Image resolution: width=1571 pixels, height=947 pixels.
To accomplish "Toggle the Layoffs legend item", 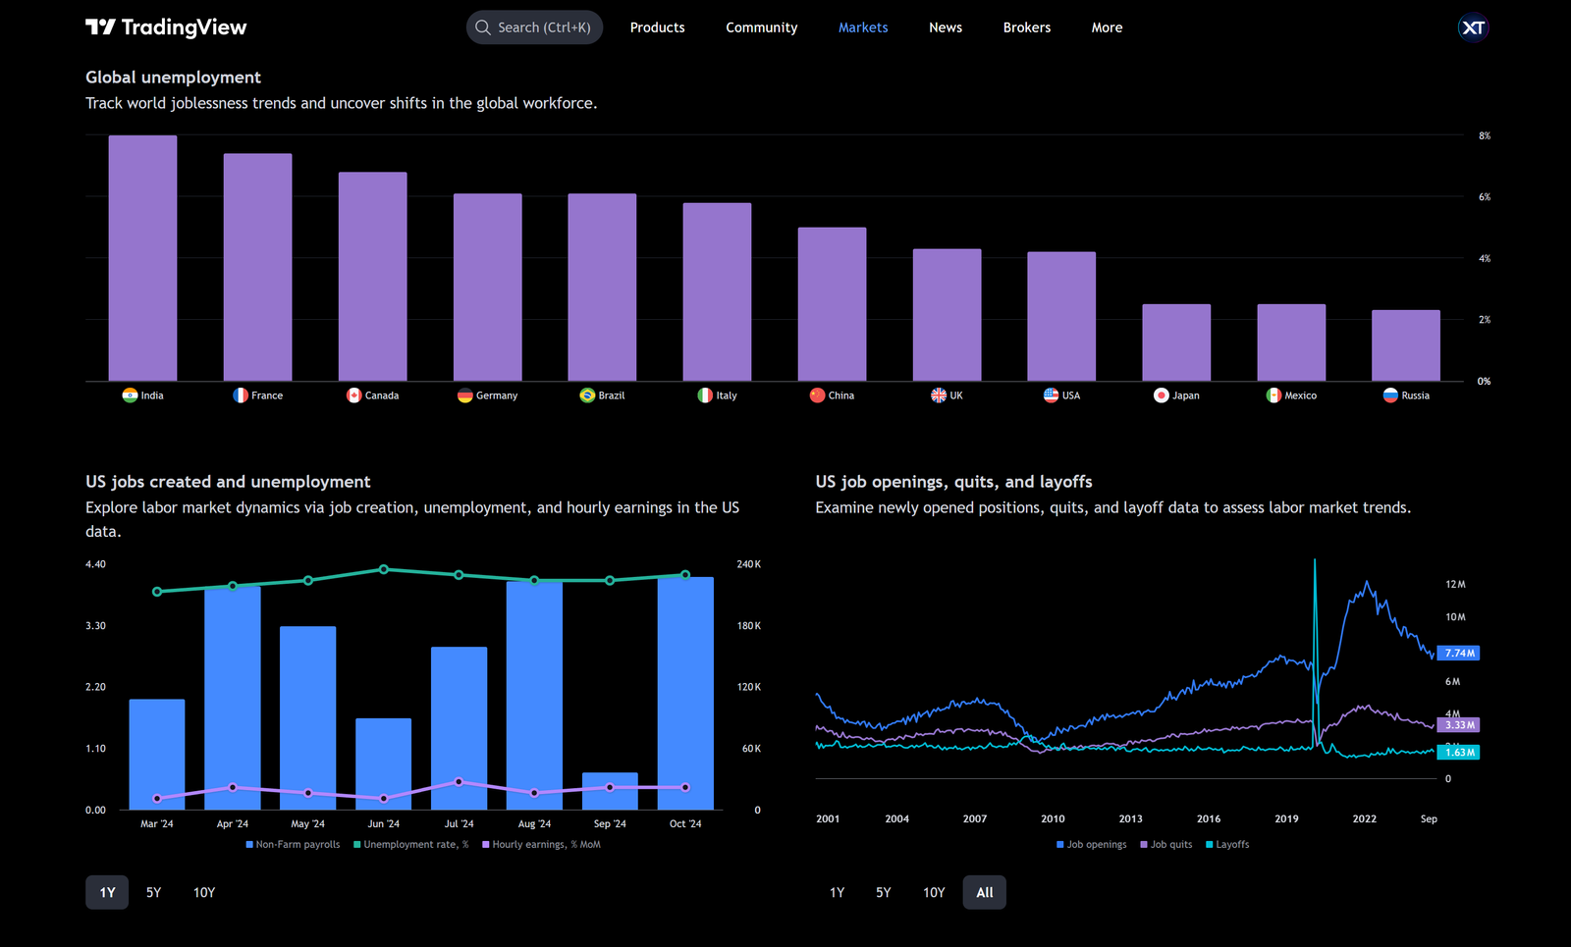I will (x=1226, y=844).
